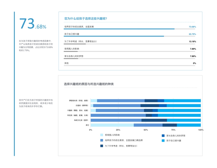The height and width of the screenshot is (168, 217).
Task: Click the light blue 受周围人的影响 legend swatch
Action: click(101, 135)
